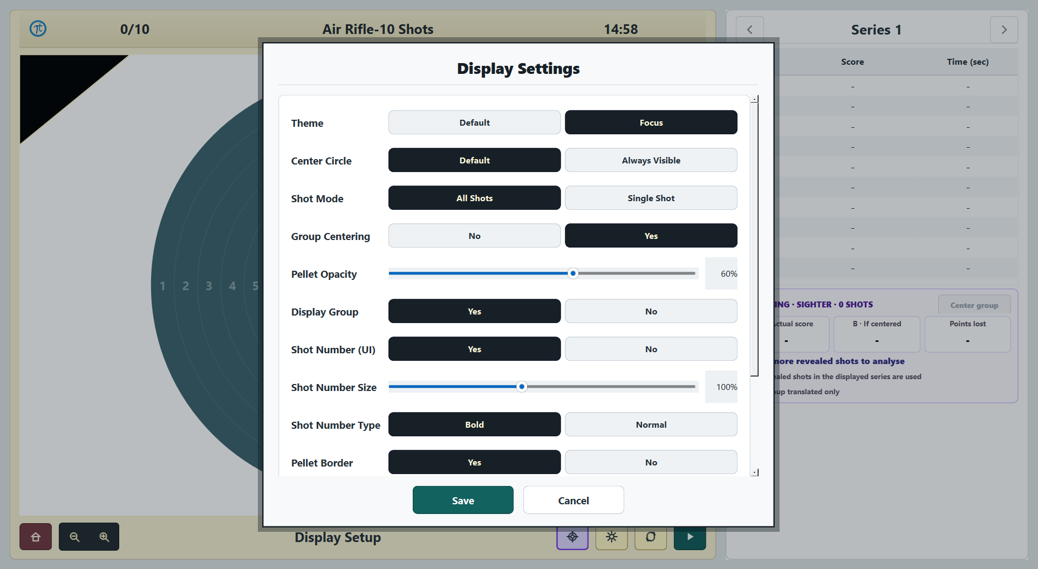The image size is (1038, 569).
Task: Turn off Shot Number (UI) with No
Action: 651,349
